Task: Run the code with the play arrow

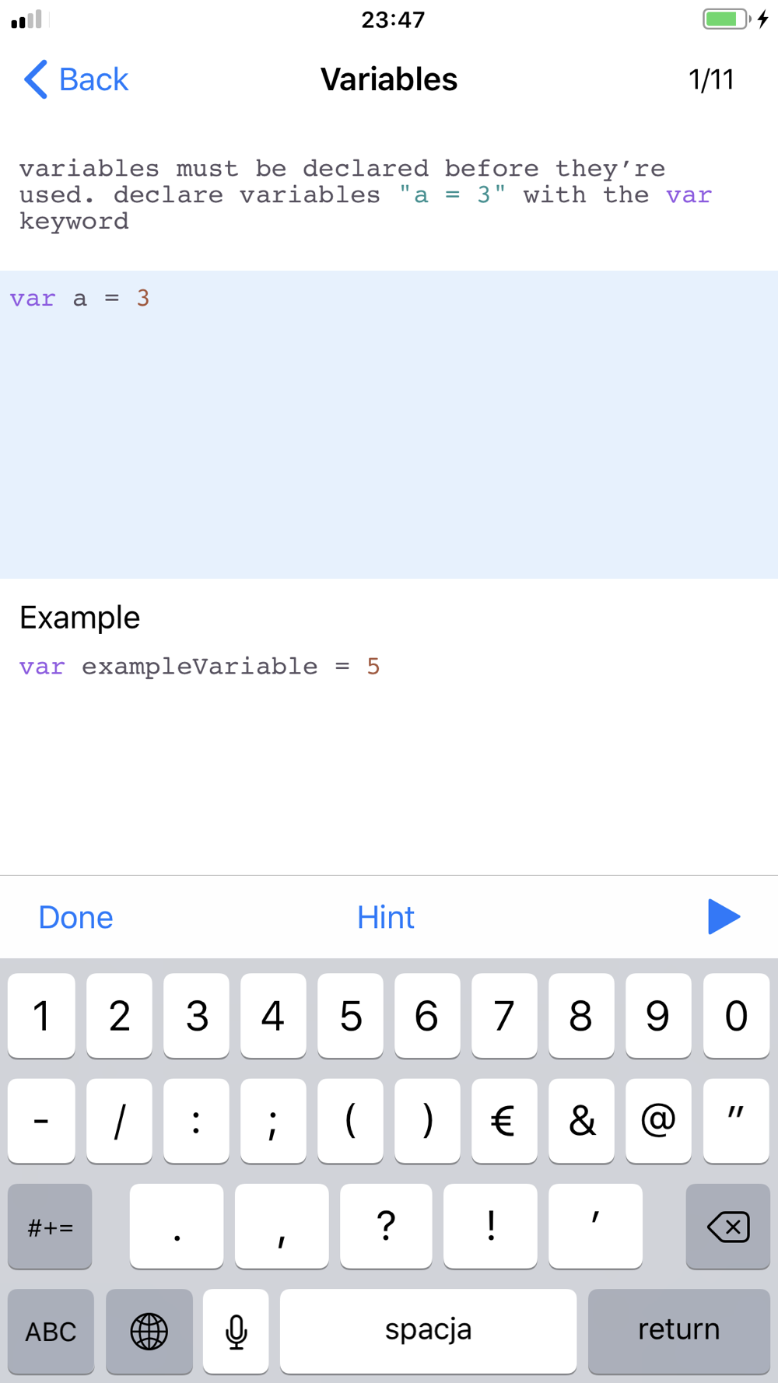Action: 724,916
